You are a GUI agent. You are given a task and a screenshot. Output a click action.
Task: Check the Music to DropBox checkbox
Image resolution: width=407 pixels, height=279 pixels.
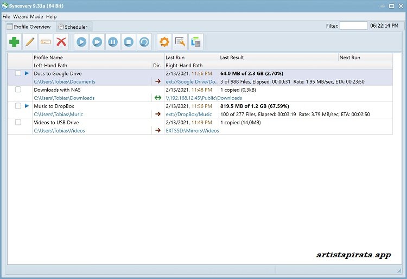point(18,106)
